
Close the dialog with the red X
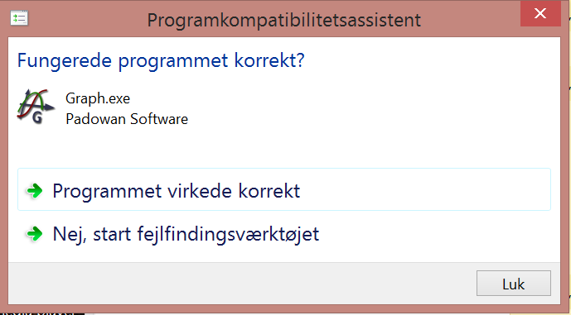[540, 13]
